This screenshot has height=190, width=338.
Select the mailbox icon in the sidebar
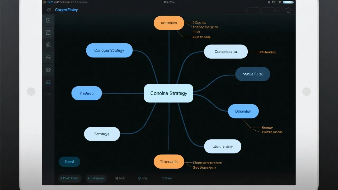(48, 57)
